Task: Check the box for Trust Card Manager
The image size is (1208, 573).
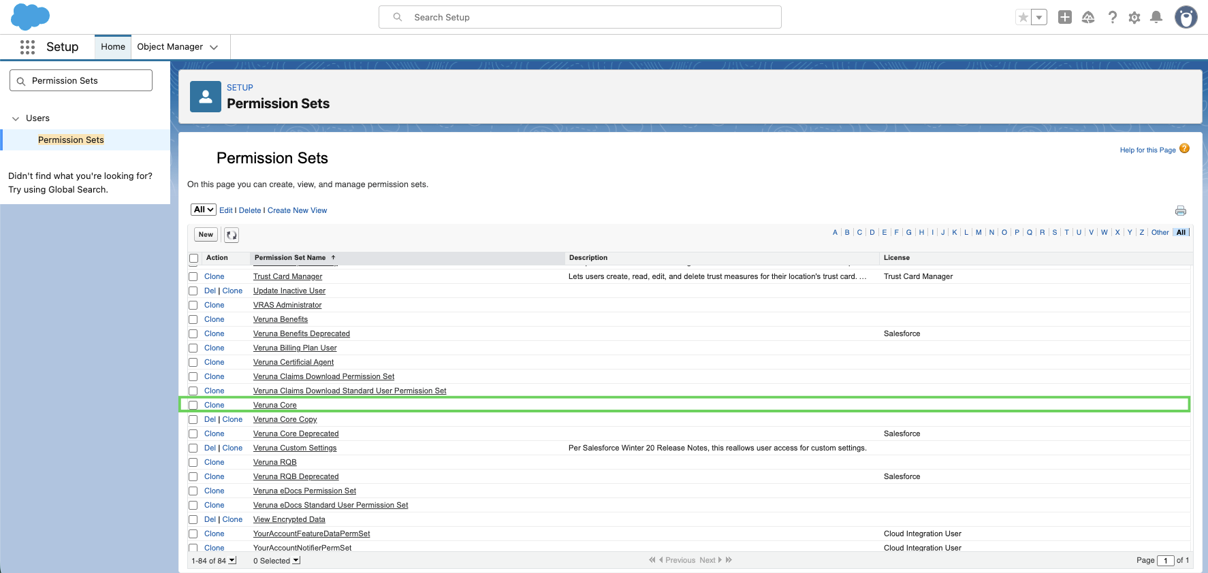Action: [193, 277]
